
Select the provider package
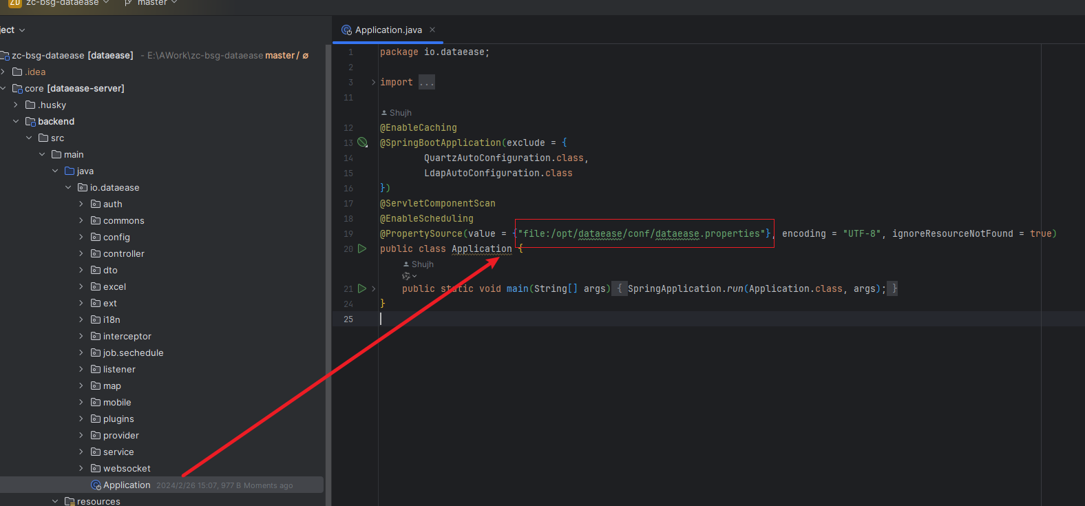coord(120,435)
